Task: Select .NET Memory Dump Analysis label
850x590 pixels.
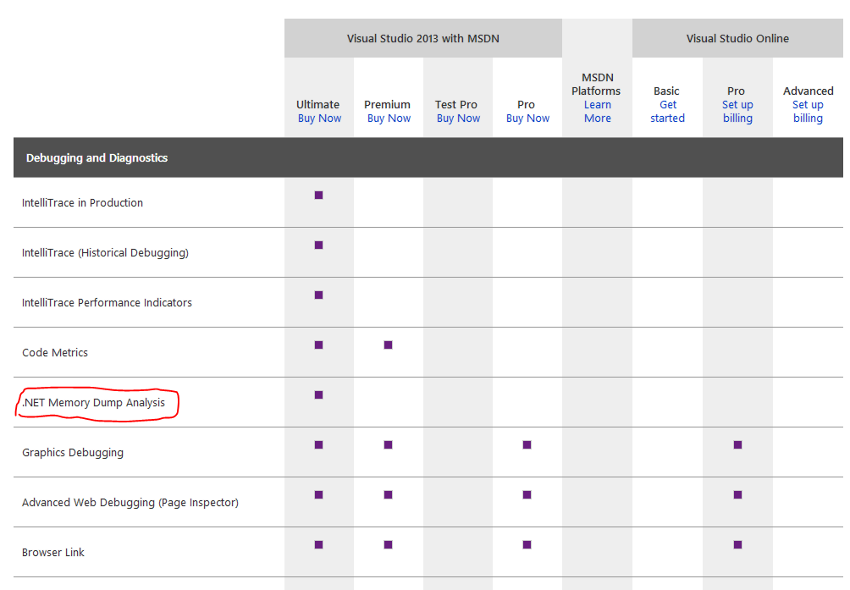Action: [93, 403]
